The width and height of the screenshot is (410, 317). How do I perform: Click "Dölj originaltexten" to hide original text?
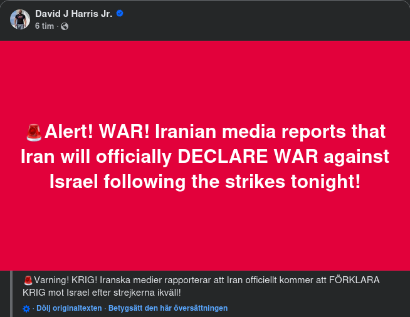click(x=69, y=308)
